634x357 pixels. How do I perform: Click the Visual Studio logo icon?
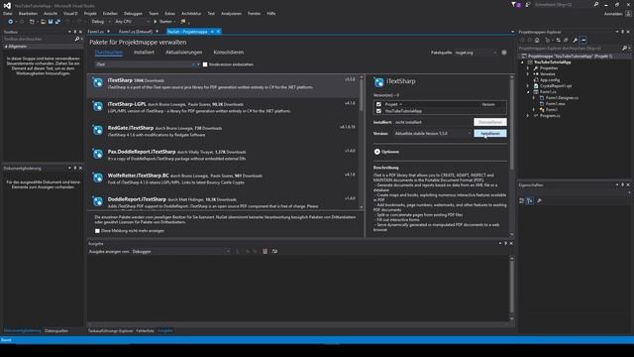pos(7,6)
